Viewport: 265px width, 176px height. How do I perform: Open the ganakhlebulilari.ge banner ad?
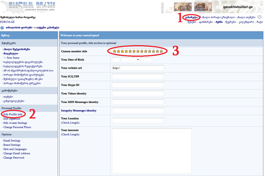click(214, 7)
